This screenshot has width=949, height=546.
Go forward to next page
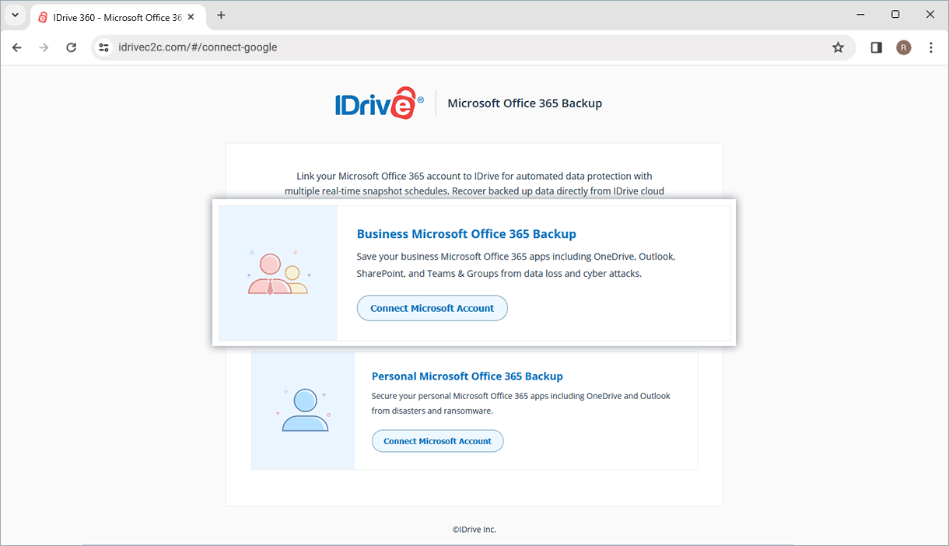point(44,47)
